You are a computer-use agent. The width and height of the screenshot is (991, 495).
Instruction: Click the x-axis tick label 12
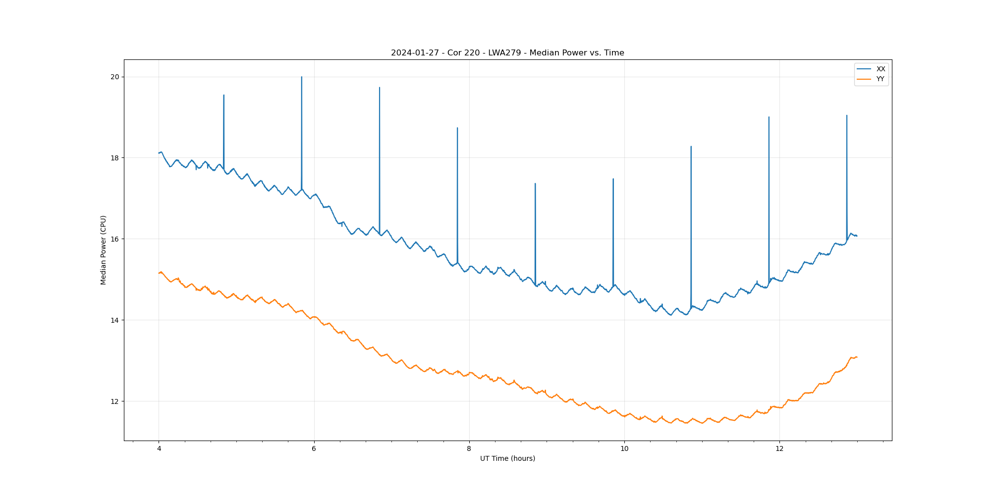779,449
